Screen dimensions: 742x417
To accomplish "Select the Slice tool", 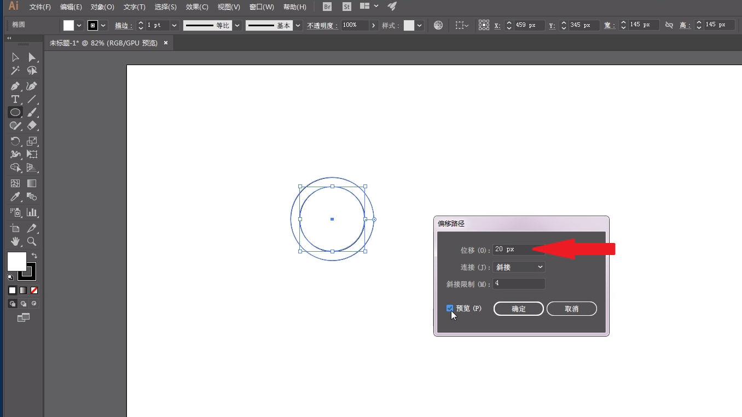I will click(x=32, y=228).
